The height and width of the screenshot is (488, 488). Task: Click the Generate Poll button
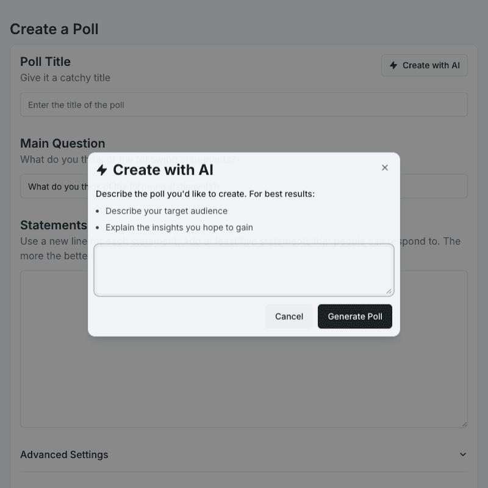tap(355, 317)
